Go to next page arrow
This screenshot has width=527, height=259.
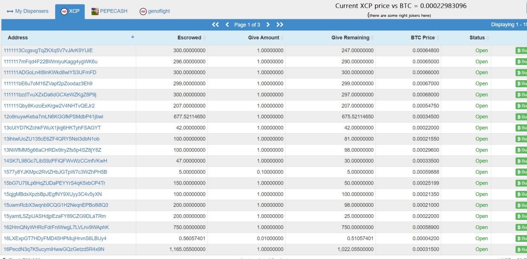[x=268, y=25]
